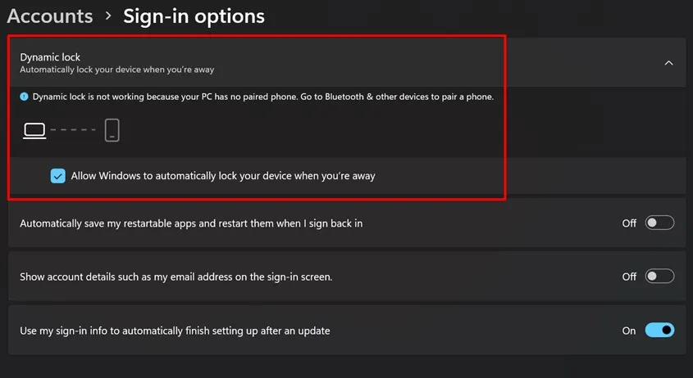Click the breadcrumb arrow after Accounts
Viewport: 693px width, 378px height.
pos(108,16)
